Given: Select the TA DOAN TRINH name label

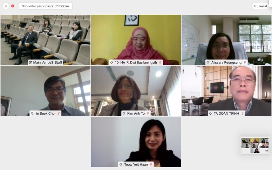Looking at the screenshot, I should coord(226,113).
